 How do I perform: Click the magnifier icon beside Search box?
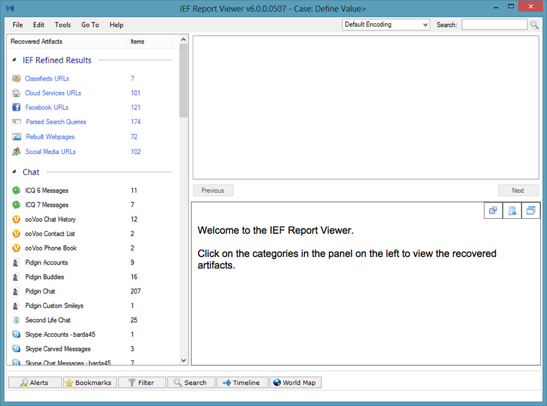pos(534,25)
